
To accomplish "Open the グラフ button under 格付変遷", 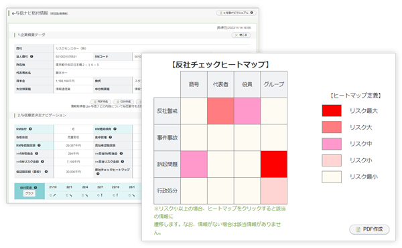I will click(x=29, y=193).
